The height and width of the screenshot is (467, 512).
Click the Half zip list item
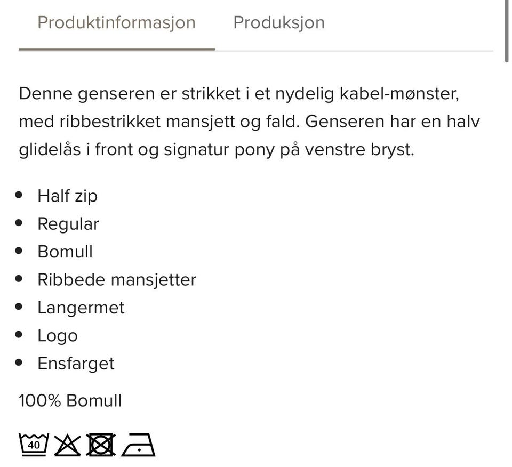pos(67,196)
